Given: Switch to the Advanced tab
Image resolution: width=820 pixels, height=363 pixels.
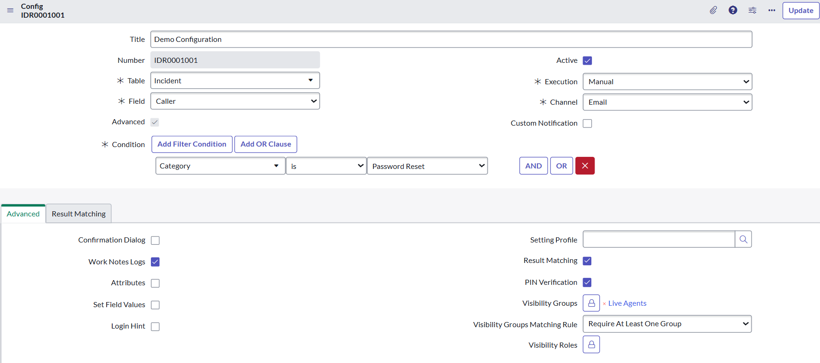Looking at the screenshot, I should click(x=23, y=214).
